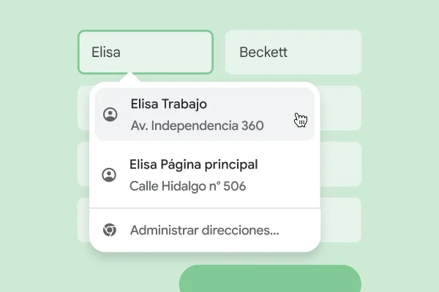Focus the partially hidden field left of Elisa Página principal

[x=83, y=164]
